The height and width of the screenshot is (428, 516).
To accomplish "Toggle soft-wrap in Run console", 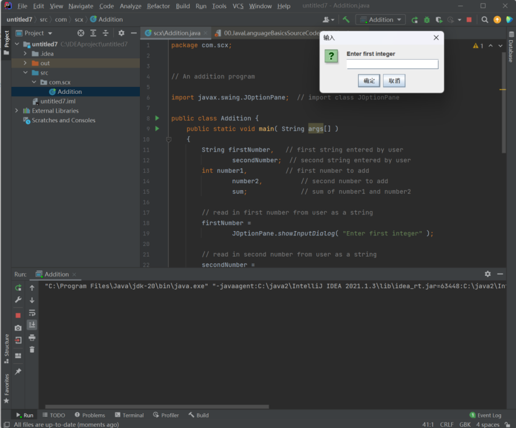I will [x=32, y=312].
